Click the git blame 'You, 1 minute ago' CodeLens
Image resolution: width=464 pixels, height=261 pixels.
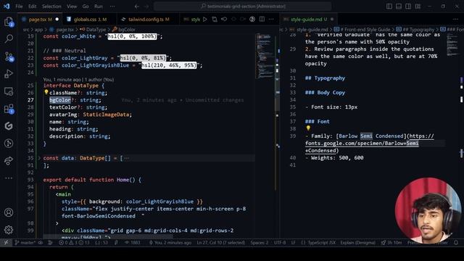click(78, 80)
